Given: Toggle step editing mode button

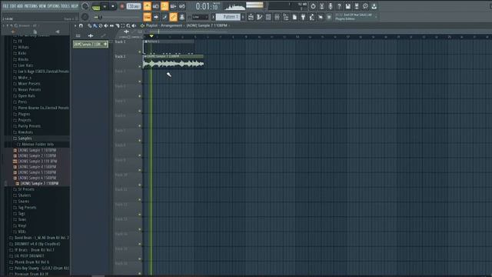Looking at the screenshot, I should 165,17.
